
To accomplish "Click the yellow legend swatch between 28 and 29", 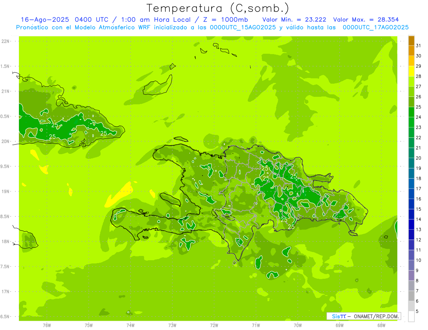I will (x=411, y=71).
